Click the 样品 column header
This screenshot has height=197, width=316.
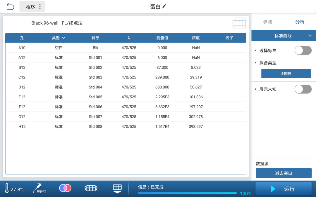click(95, 38)
